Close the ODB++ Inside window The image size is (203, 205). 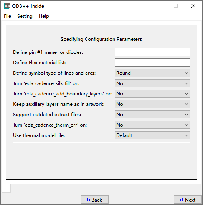(193, 6)
